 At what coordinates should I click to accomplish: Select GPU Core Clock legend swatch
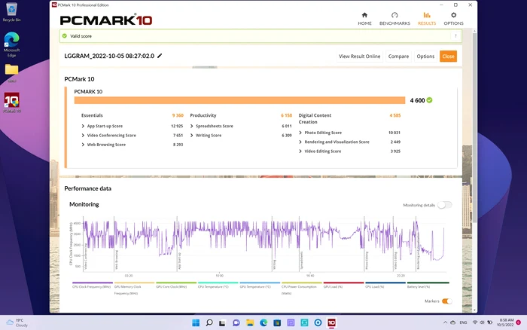[176, 283]
